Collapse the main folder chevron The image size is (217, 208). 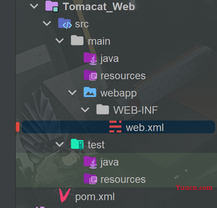coord(60,41)
